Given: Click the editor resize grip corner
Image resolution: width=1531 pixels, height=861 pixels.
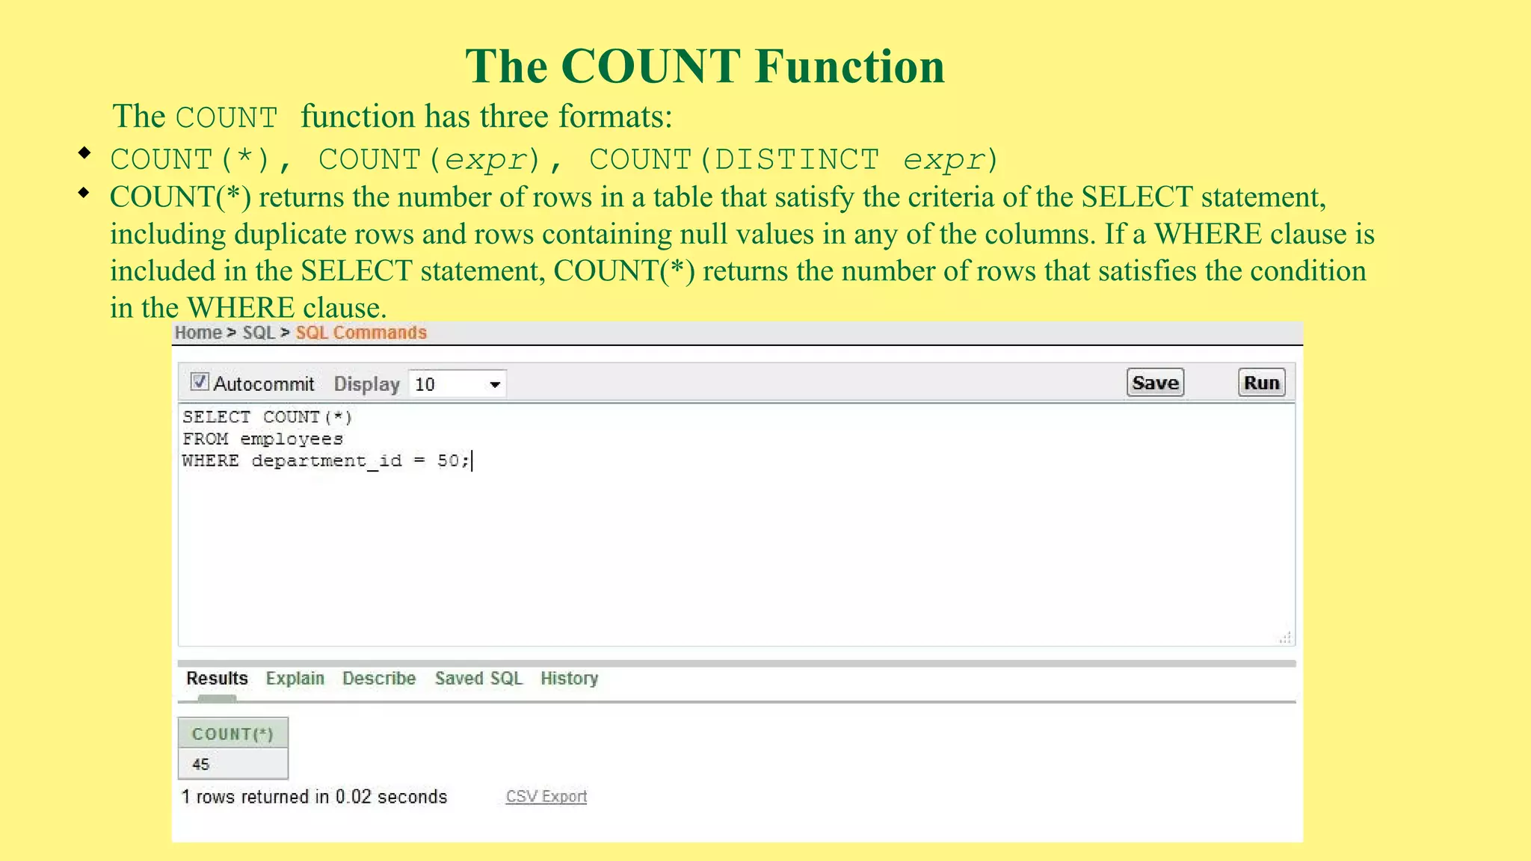Looking at the screenshot, I should coord(1286,638).
